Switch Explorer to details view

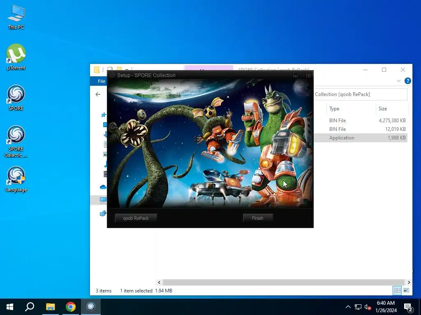(398, 290)
